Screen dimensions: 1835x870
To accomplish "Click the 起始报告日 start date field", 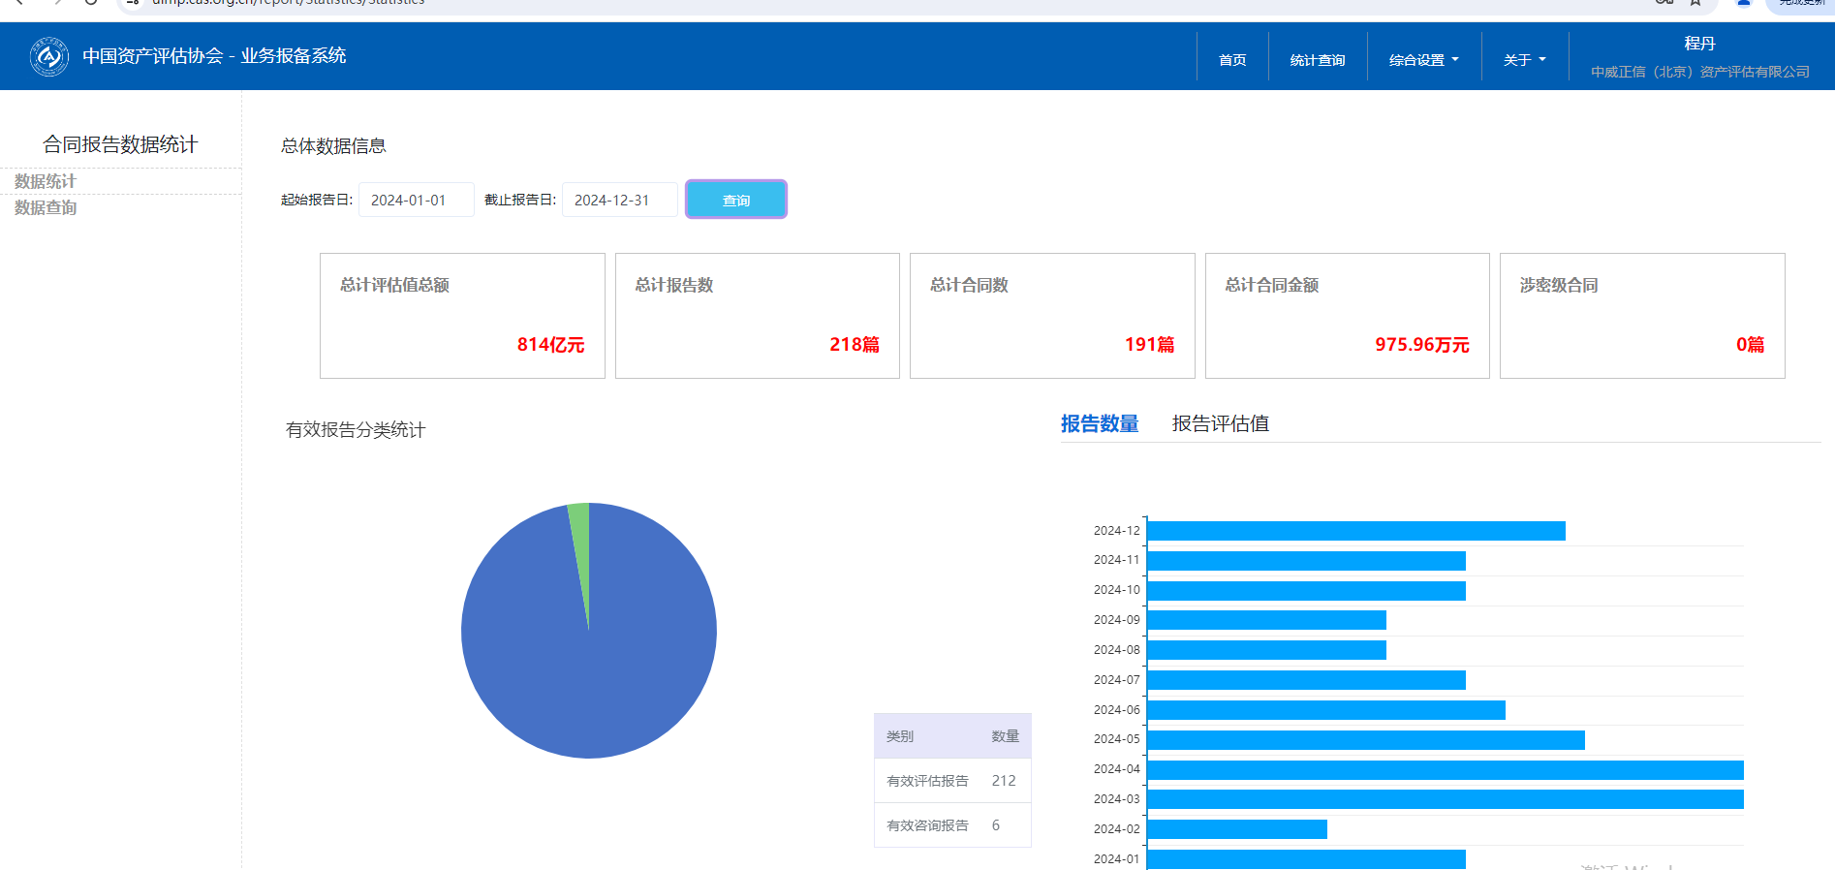I will tap(416, 201).
